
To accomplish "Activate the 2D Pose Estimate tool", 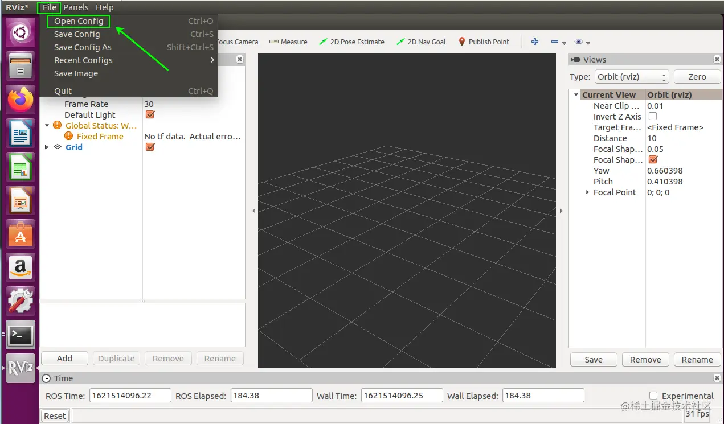I will pyautogui.click(x=351, y=42).
